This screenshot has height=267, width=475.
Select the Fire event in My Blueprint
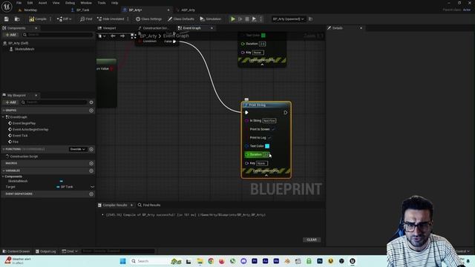(16, 142)
